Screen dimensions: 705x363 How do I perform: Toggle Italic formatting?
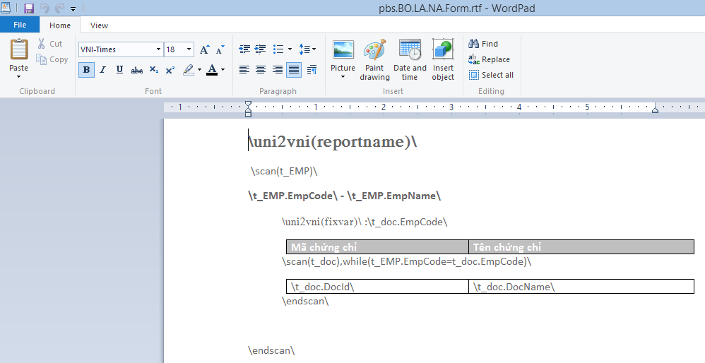pos(103,70)
